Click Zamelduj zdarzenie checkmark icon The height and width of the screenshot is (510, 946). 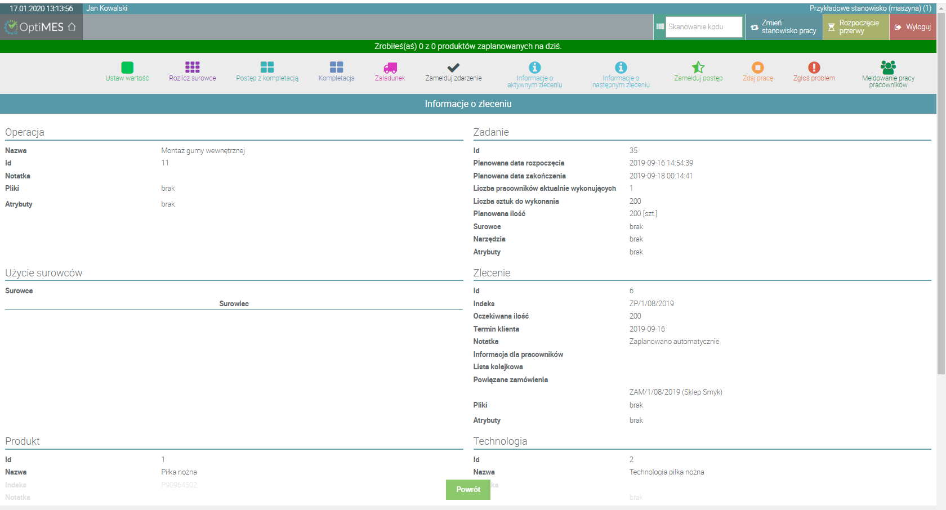(x=453, y=68)
